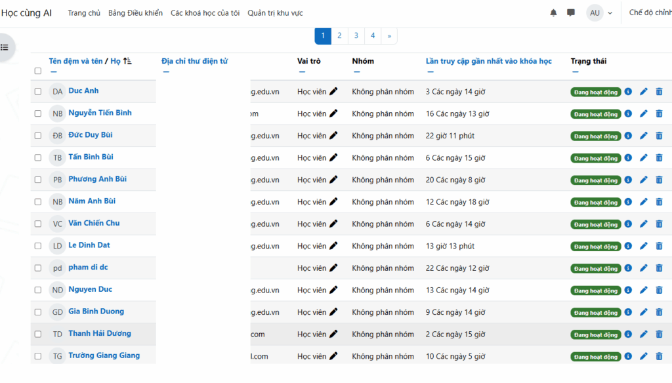Check the select-all users checkbox in header
The height and width of the screenshot is (383, 672).
(38, 71)
